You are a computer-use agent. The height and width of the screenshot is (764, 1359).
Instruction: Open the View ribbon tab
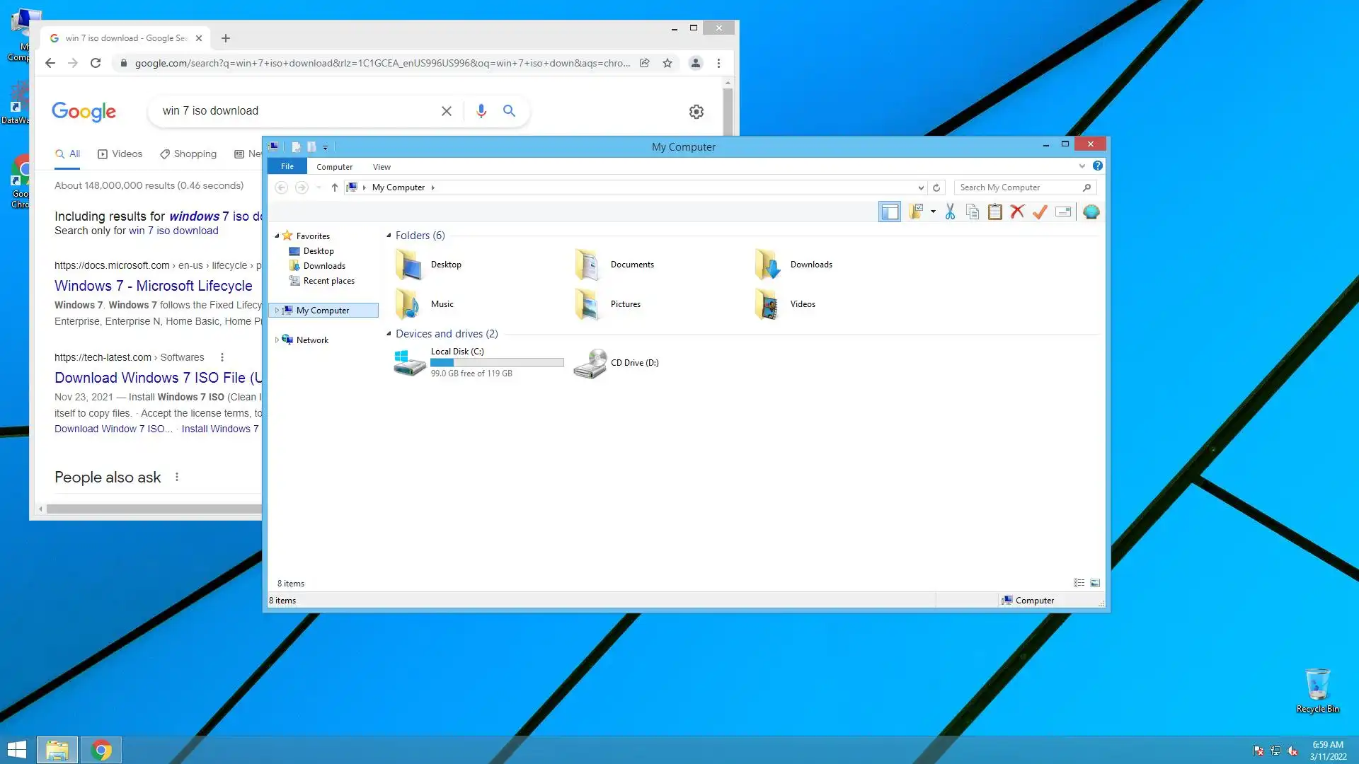pos(382,167)
